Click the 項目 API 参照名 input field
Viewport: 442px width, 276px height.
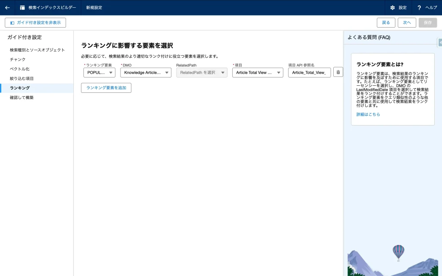click(x=309, y=72)
